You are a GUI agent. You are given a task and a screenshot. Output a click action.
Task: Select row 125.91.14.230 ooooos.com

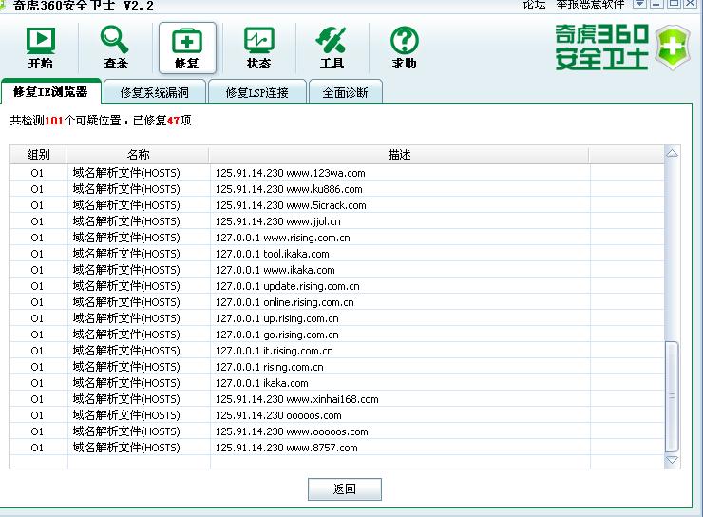click(x=337, y=415)
